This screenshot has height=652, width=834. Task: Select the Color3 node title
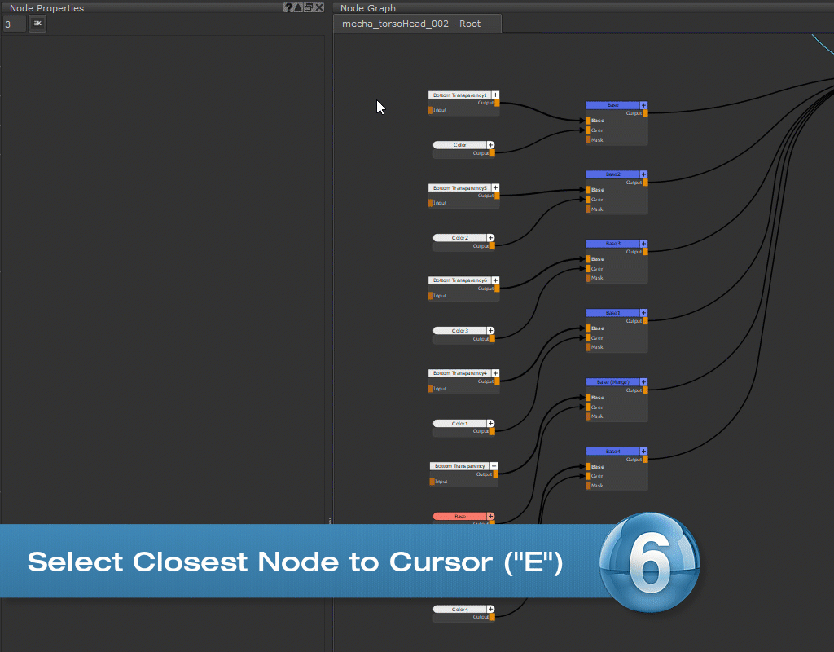(460, 331)
